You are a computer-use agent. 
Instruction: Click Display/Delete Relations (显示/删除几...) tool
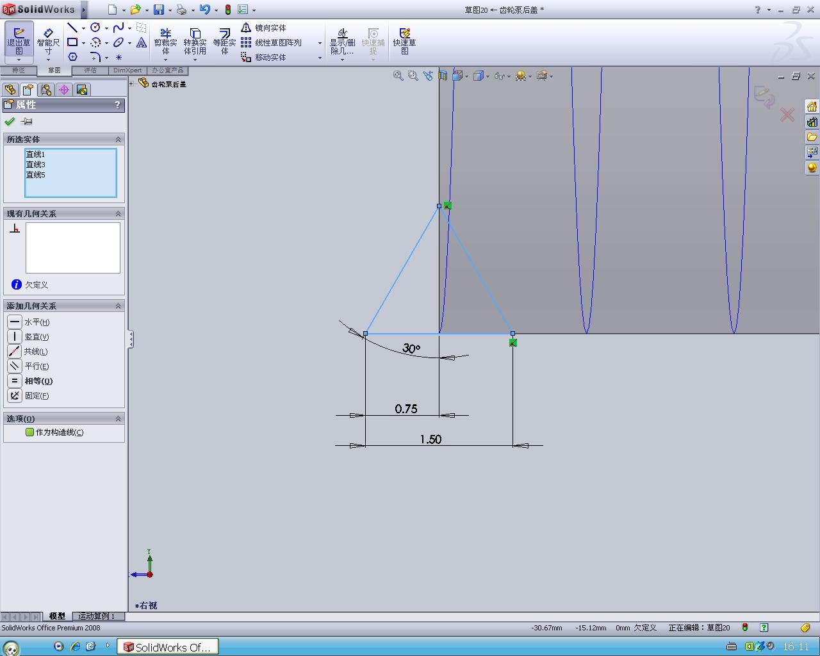[342, 42]
